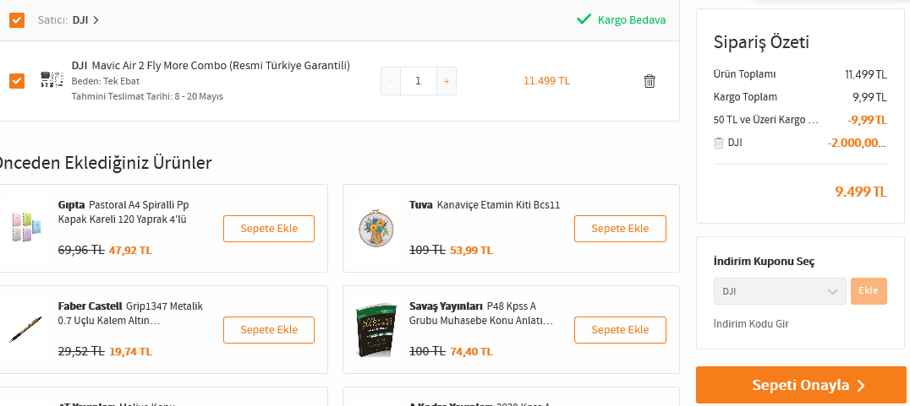Open the İndirim Kuponu DJI dropdown

tap(780, 290)
